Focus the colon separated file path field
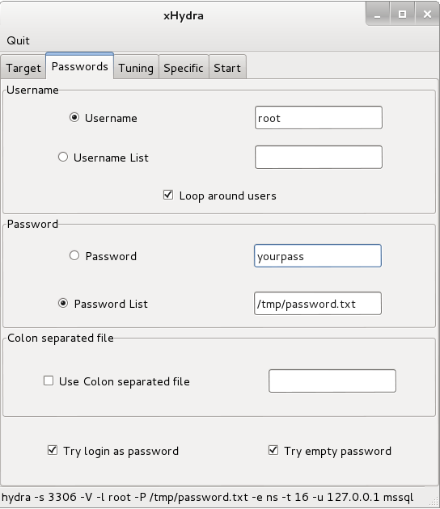The width and height of the screenshot is (440, 509). 332,381
